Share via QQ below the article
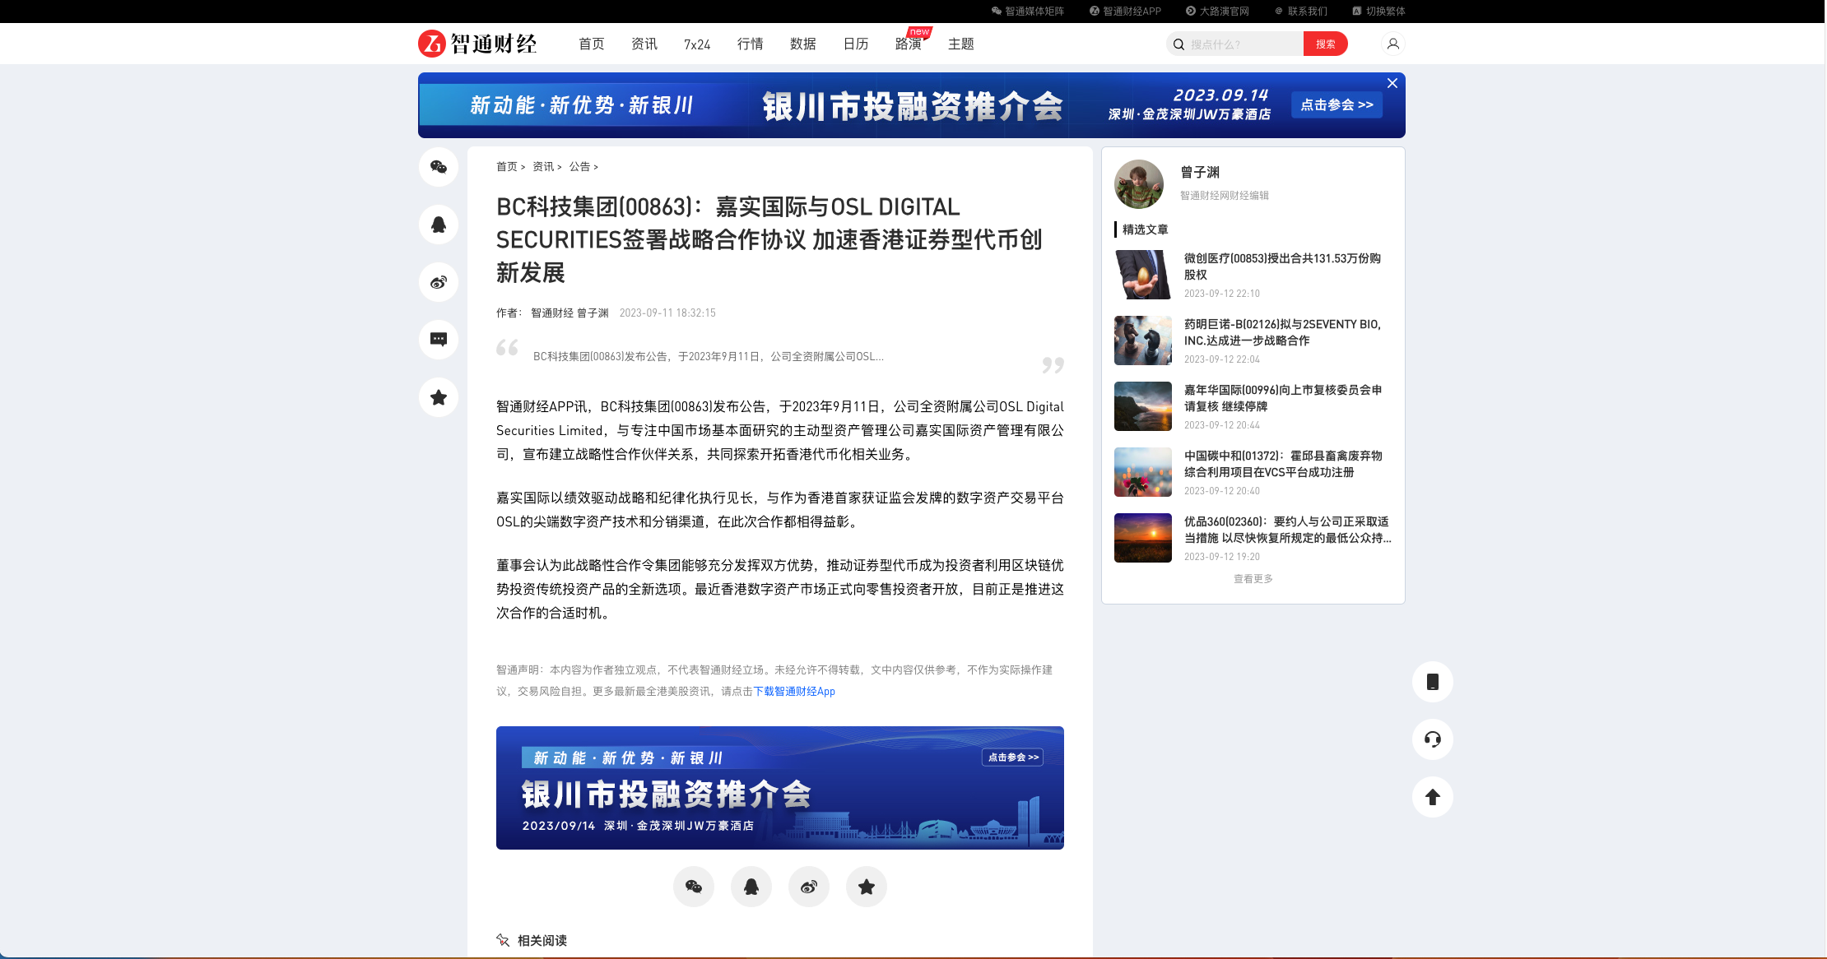Image resolution: width=1827 pixels, height=959 pixels. 751,887
